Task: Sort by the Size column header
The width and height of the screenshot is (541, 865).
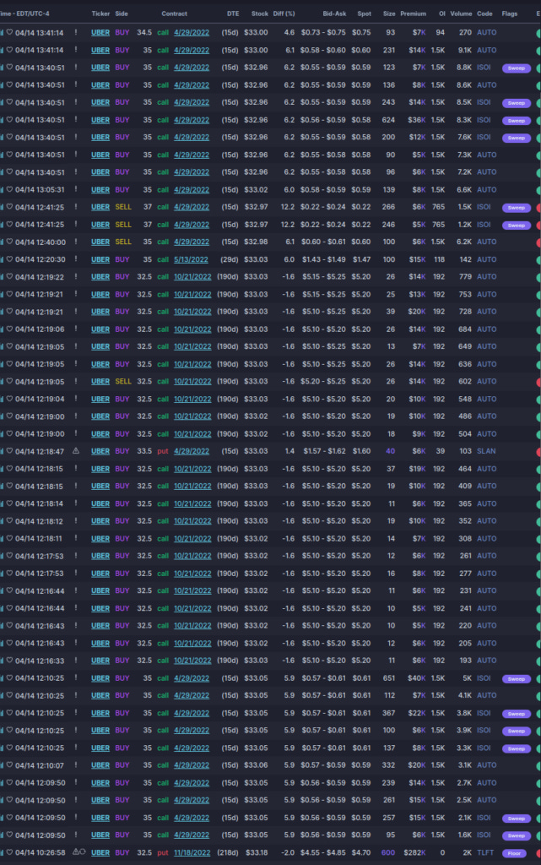Action: point(389,14)
